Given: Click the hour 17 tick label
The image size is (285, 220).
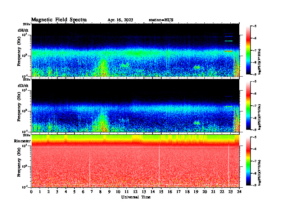Looking at the screenshot, I should click(179, 192).
